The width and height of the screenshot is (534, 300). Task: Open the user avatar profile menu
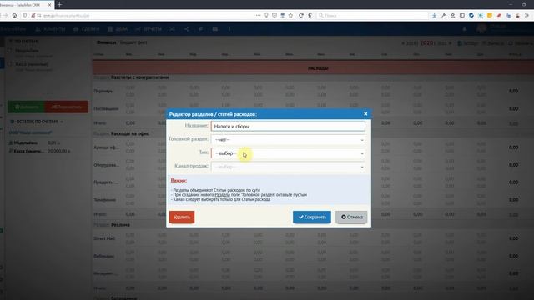pyautogui.click(x=481, y=28)
